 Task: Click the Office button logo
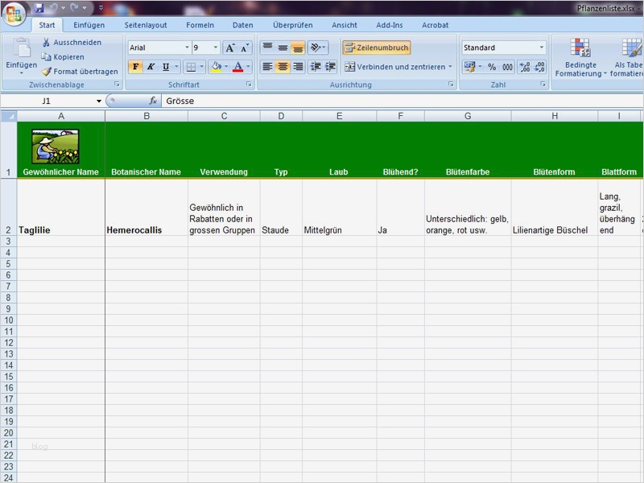point(14,14)
